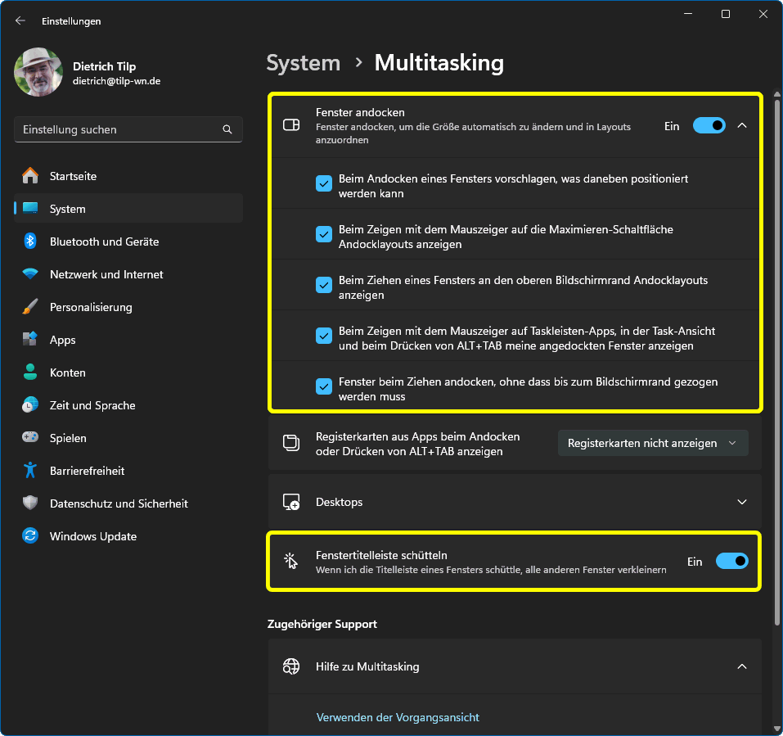Uncheck 'Fenster beim Ziehen andocken' checkbox
The image size is (783, 736).
tap(324, 386)
